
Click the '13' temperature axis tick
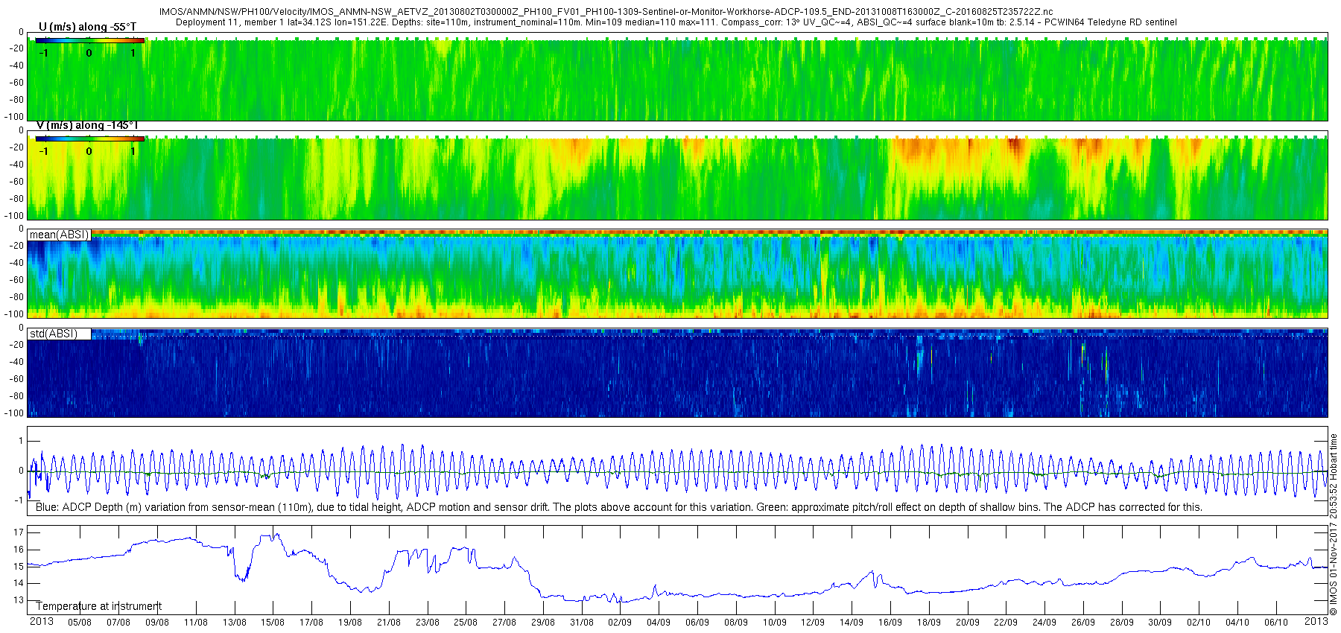coord(19,600)
